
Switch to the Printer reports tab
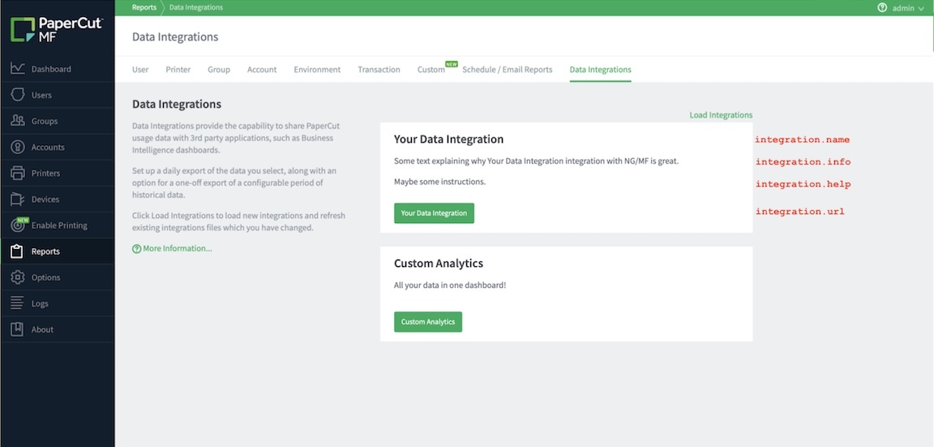[178, 70]
